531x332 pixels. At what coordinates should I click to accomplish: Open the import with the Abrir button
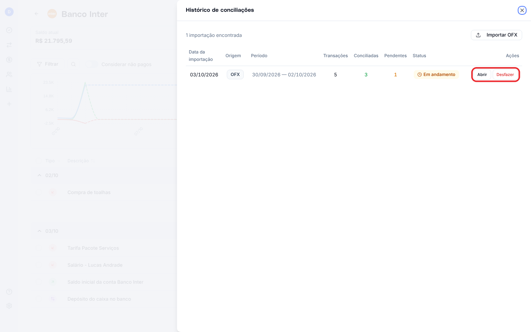(482, 75)
